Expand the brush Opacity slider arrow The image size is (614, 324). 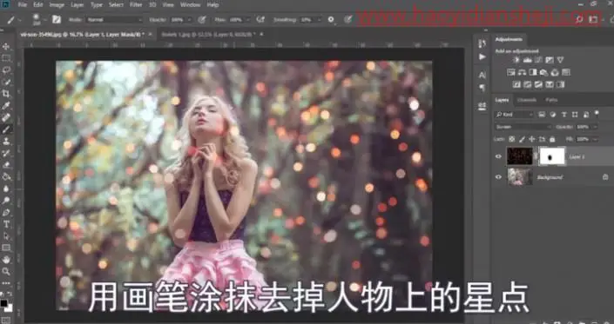190,19
